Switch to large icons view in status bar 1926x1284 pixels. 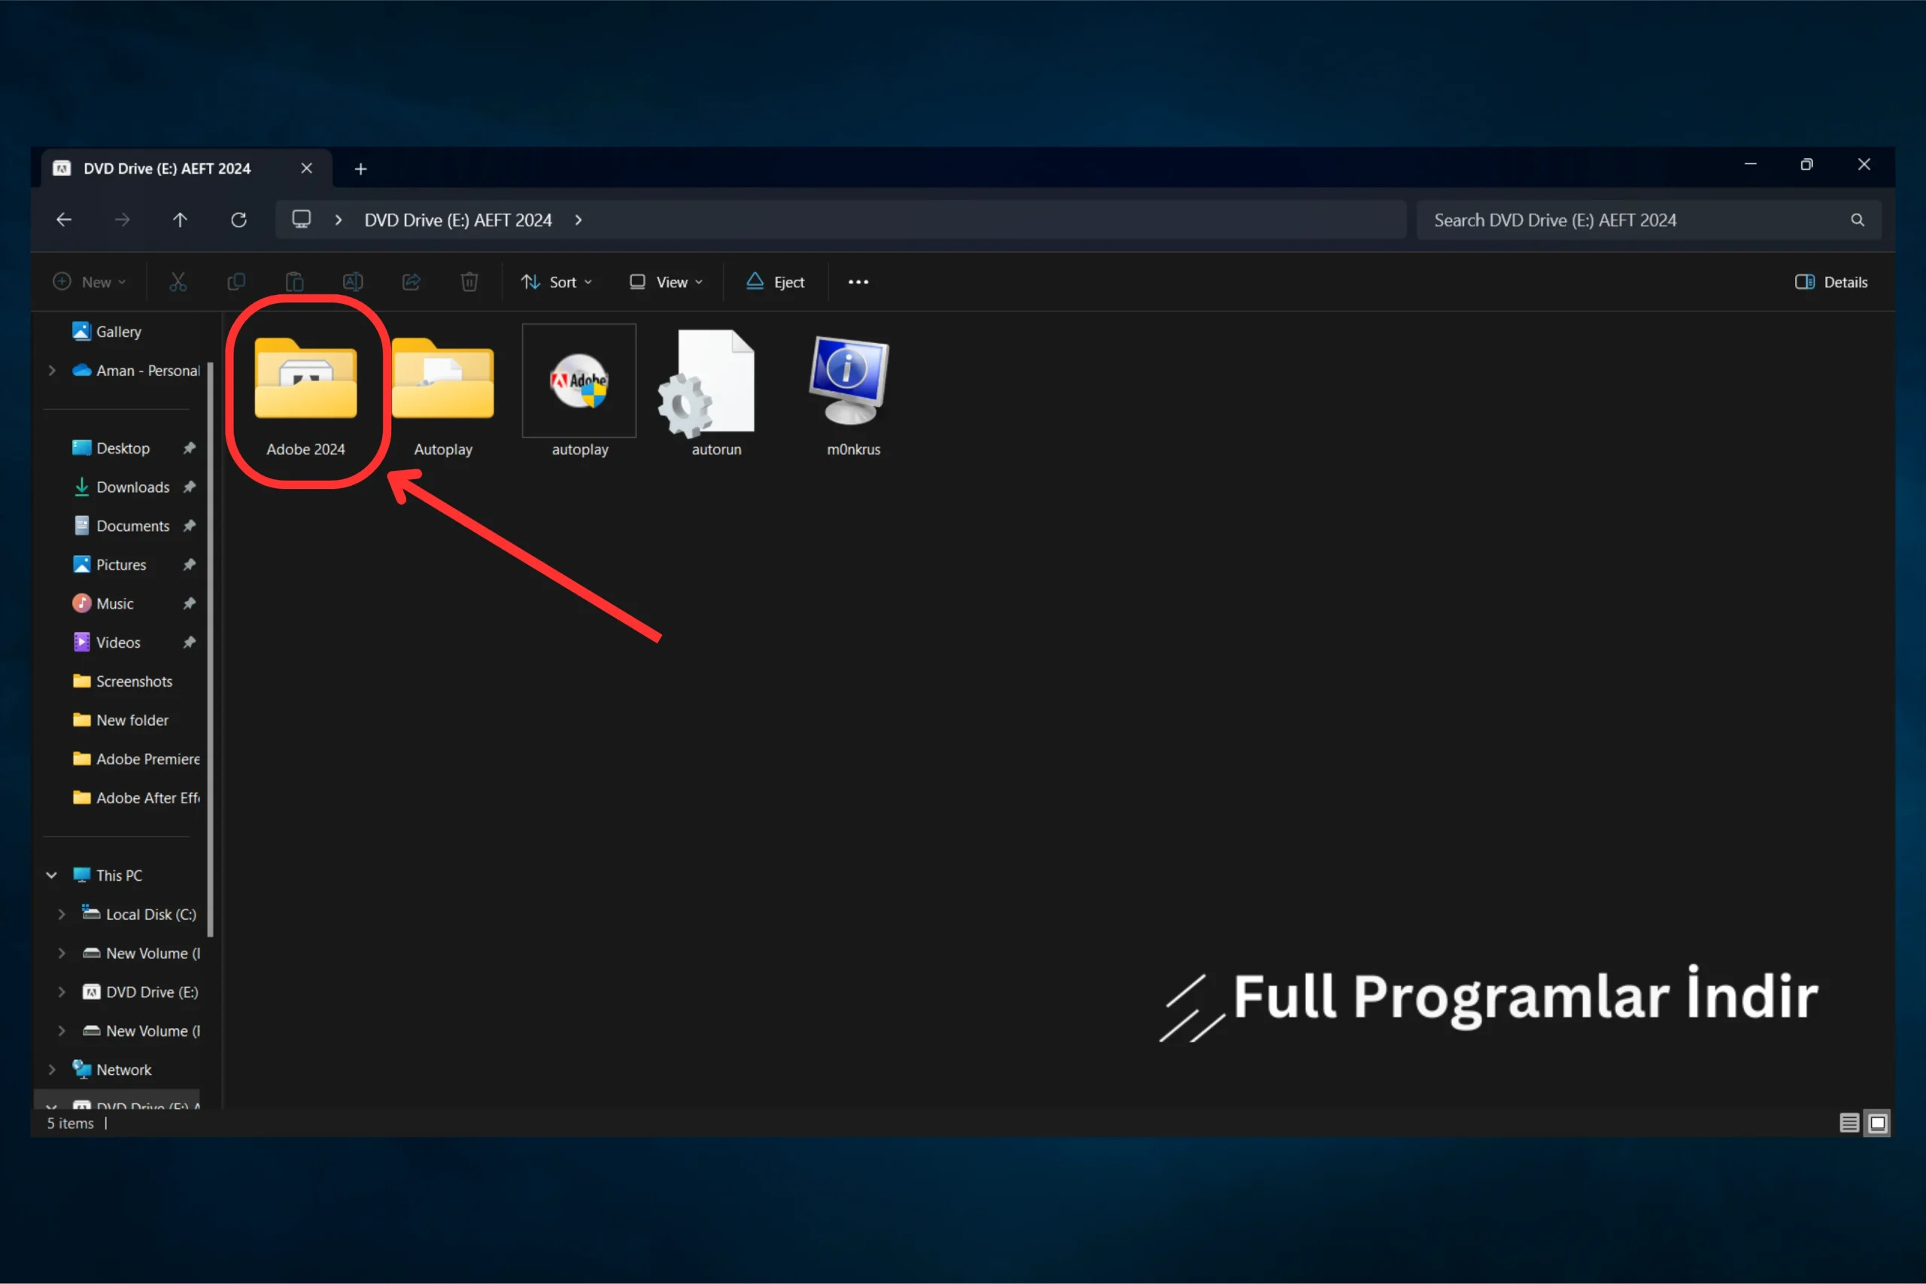[x=1878, y=1123]
